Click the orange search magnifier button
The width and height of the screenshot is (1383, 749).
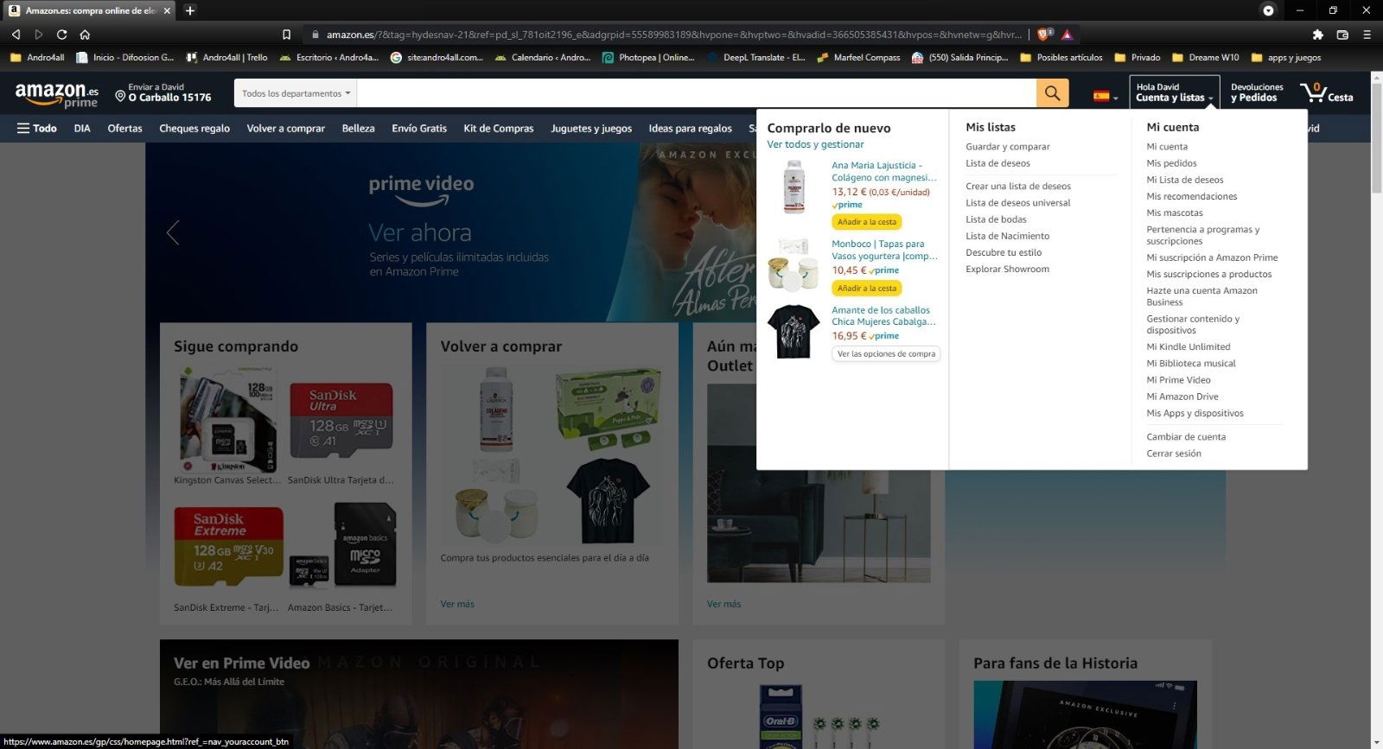pyautogui.click(x=1052, y=92)
